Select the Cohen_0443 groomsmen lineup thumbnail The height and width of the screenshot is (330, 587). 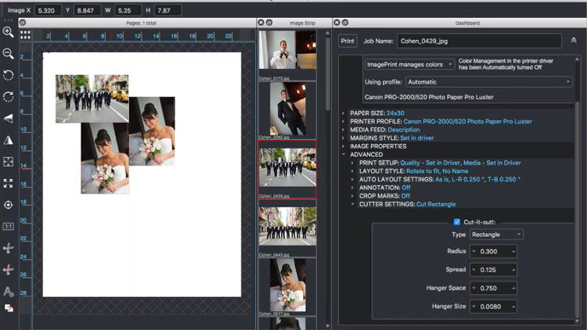pos(287,226)
